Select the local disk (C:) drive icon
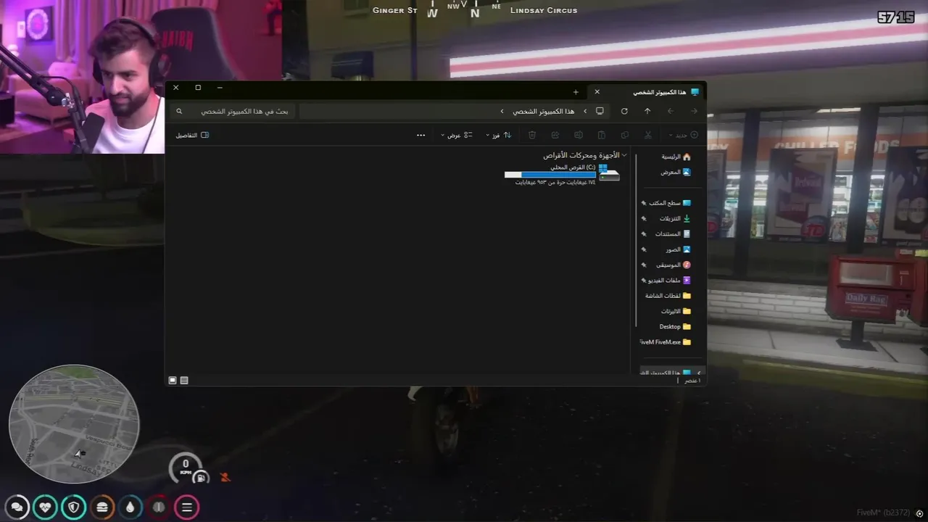This screenshot has height=522, width=928. coord(609,173)
